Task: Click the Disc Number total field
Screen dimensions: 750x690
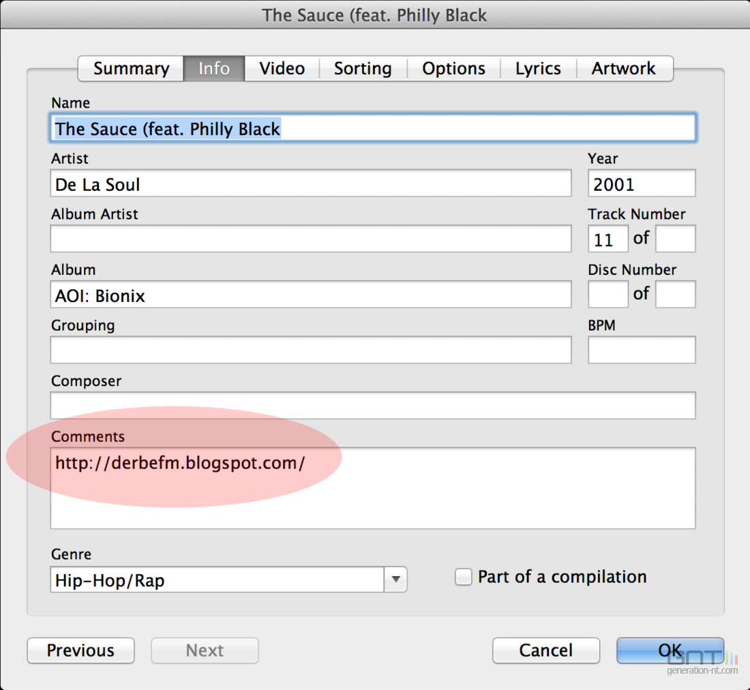Action: [676, 294]
